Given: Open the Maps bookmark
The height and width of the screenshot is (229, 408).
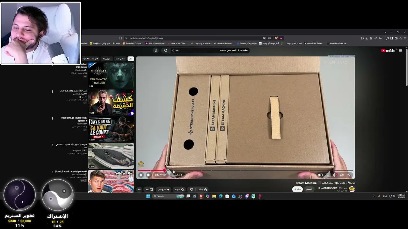Looking at the screenshot, I should [x=116, y=43].
